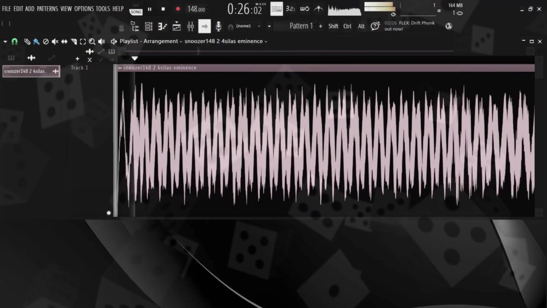Screen dimensions: 547x308
Task: Toggle the 3.2 countdown before recording
Action: [x=290, y=9]
